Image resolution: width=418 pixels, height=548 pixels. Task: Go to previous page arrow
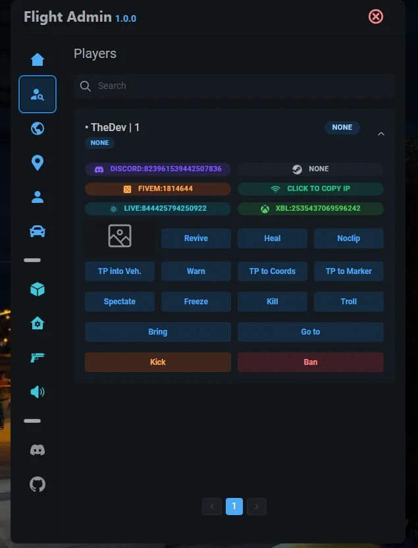pos(212,506)
